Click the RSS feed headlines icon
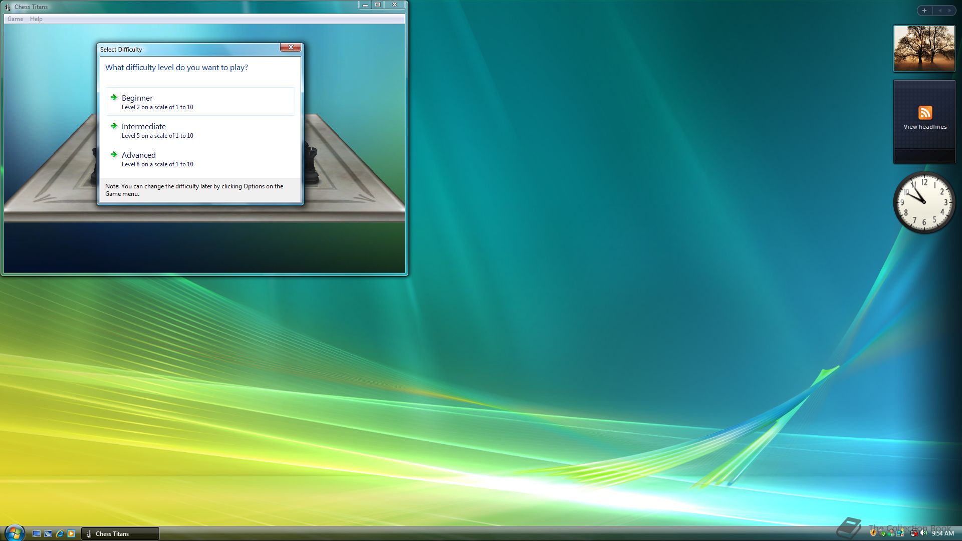 point(925,113)
